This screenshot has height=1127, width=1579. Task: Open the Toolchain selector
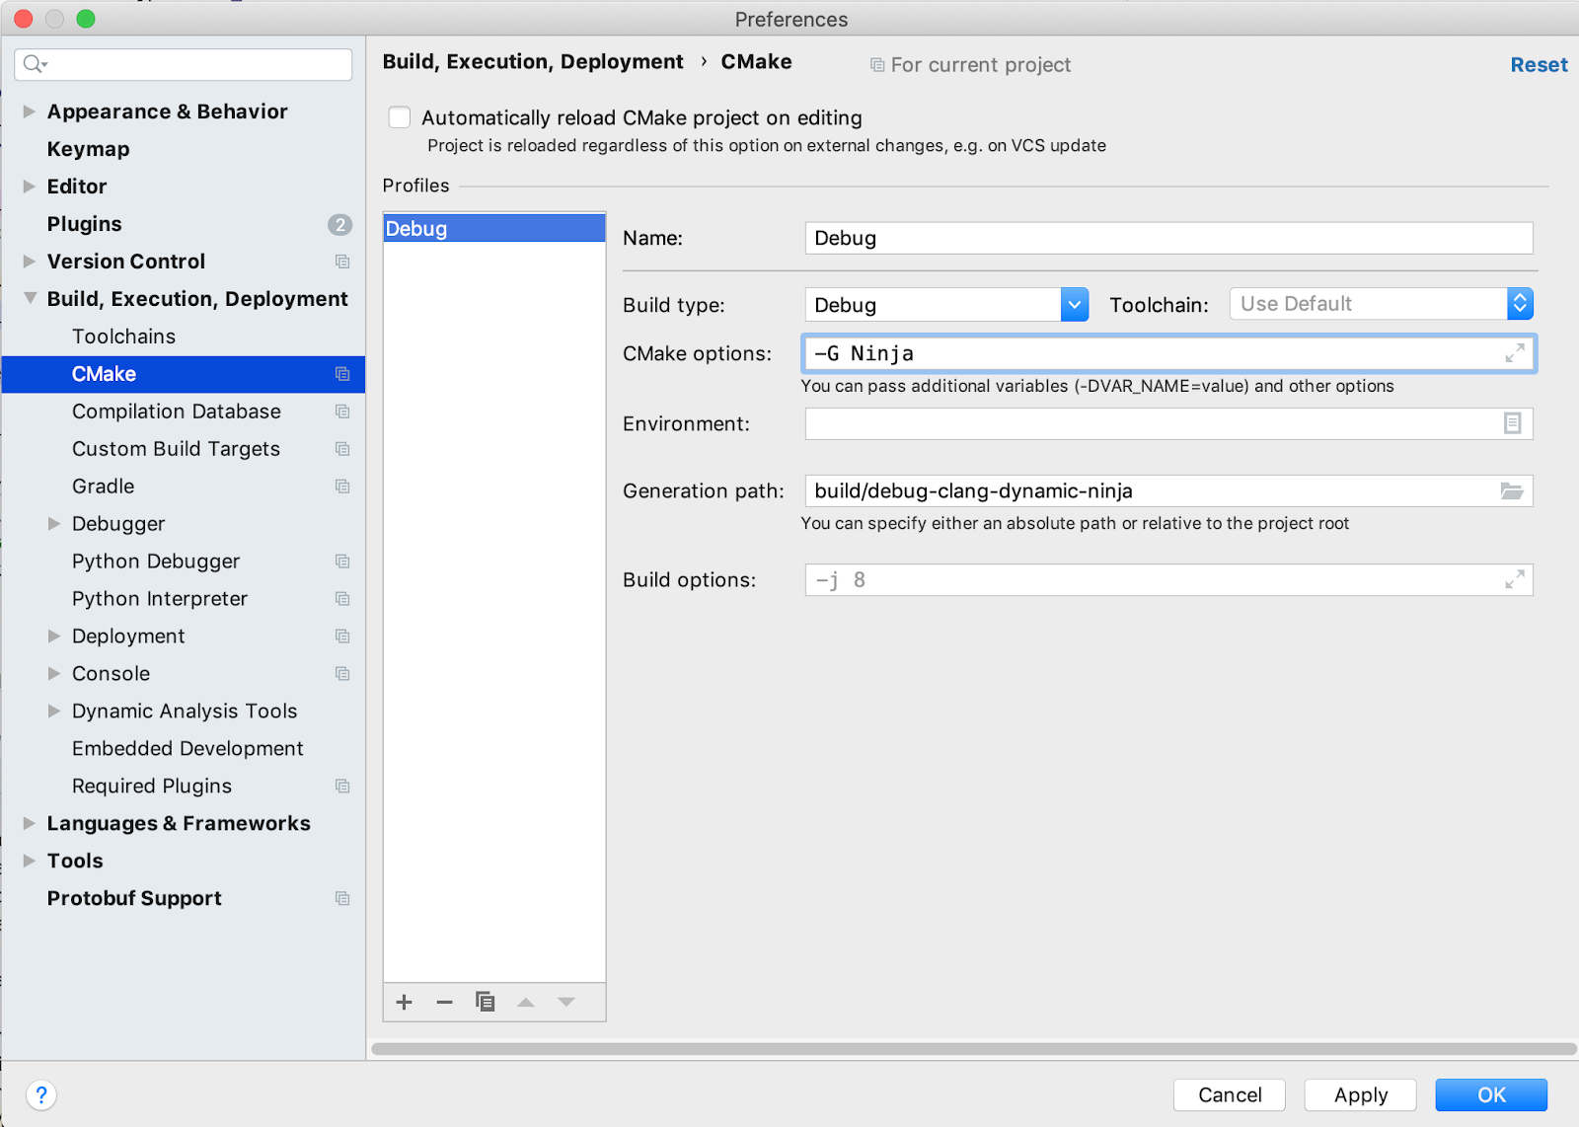click(1521, 303)
